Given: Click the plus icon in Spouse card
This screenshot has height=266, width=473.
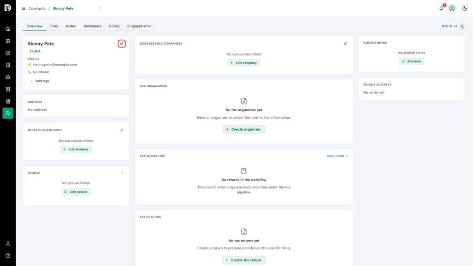Looking at the screenshot, I should pyautogui.click(x=122, y=173).
